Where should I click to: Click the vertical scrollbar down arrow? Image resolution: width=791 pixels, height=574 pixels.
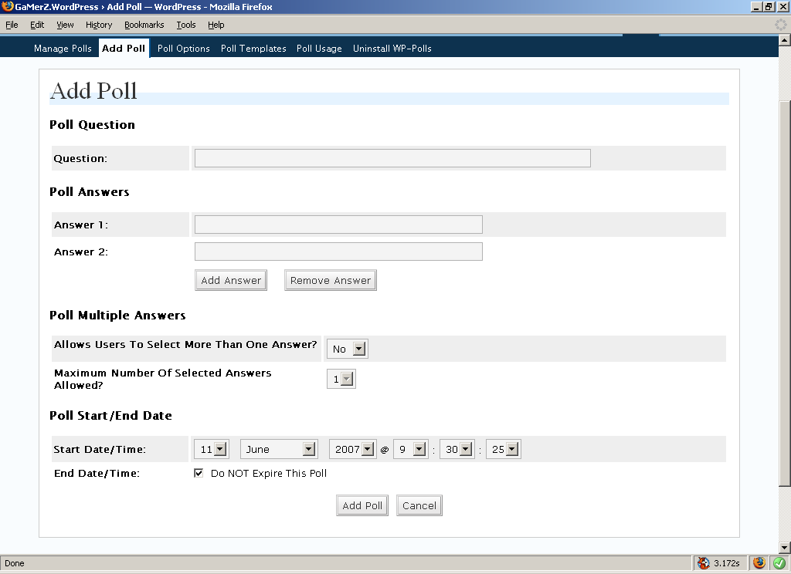pos(785,547)
